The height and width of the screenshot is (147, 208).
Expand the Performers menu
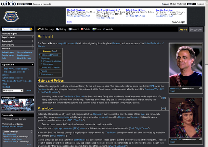click(x=17, y=45)
